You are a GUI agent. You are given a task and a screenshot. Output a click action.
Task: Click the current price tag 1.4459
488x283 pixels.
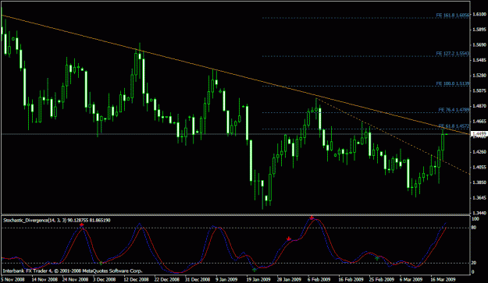(x=479, y=134)
